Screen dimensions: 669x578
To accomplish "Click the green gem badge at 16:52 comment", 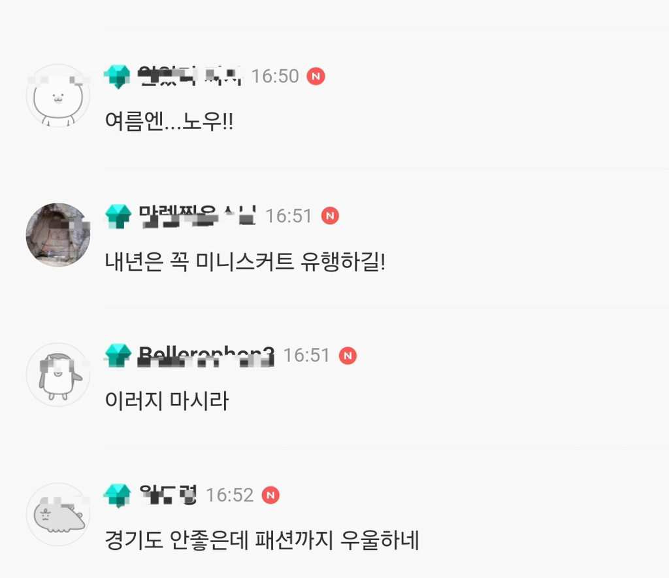I will pos(117,495).
